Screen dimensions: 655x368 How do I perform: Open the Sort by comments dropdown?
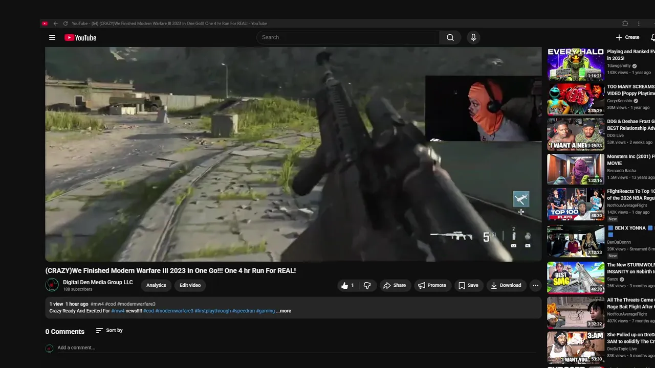pyautogui.click(x=110, y=331)
